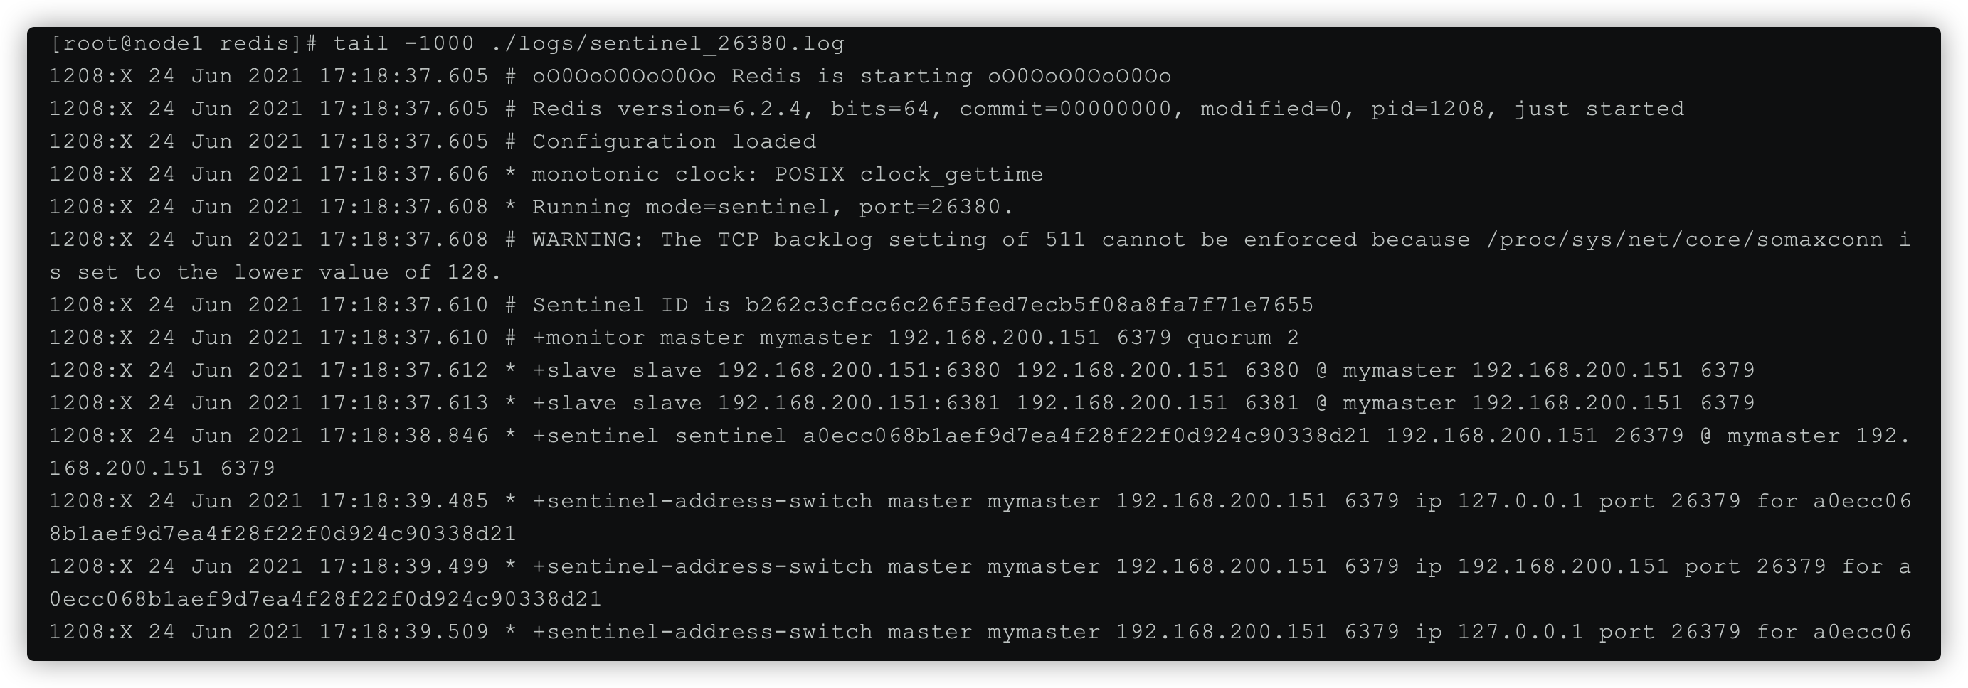The image size is (1968, 688).
Task: Click the 17:18:39.509 timestamp on the last line
Action: pos(403,633)
